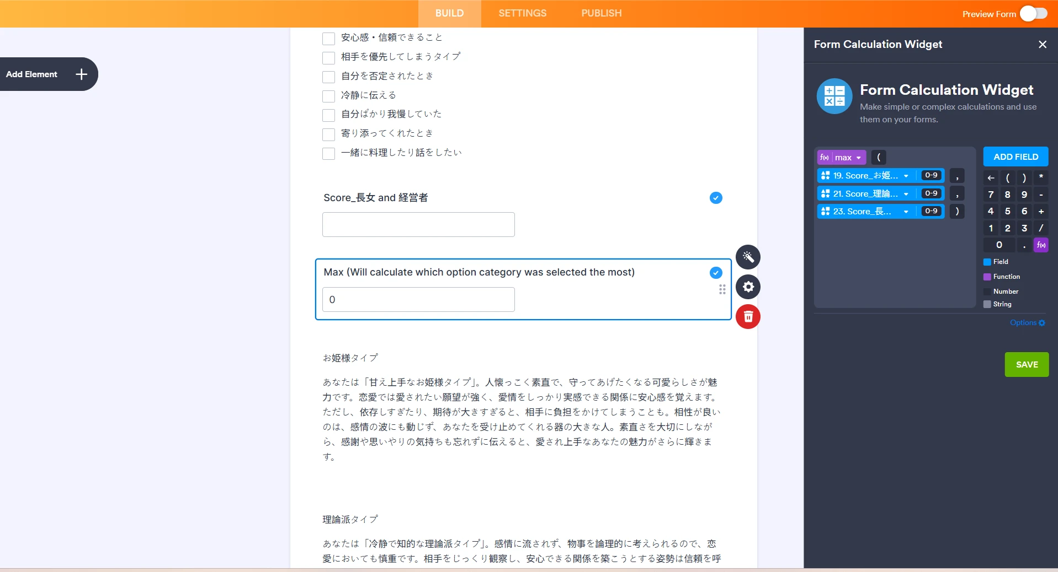Click the Max answer input showing 0

[418, 299]
